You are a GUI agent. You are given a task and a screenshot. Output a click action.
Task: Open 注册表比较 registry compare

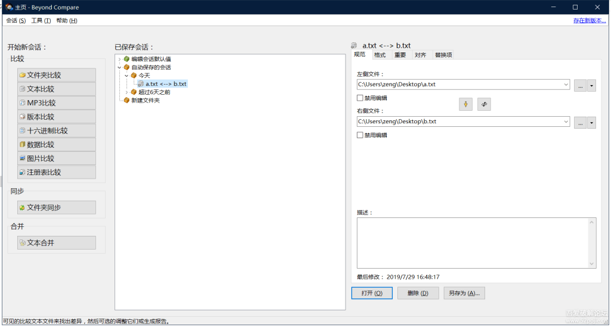[57, 172]
